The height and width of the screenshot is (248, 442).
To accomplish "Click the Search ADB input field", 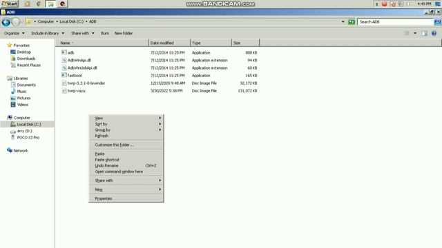I will 395,21.
